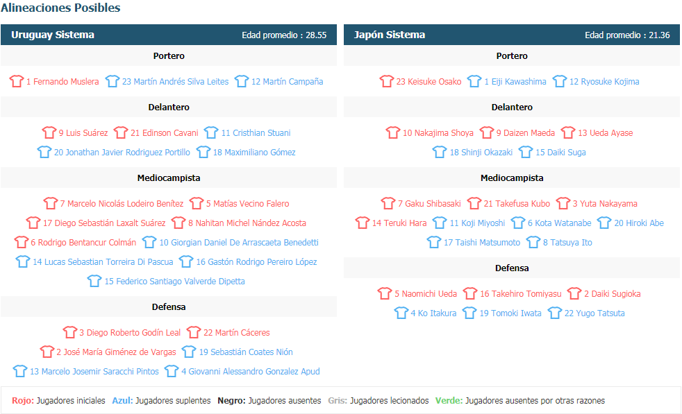Screen dimensions: 682x414
Task: Click the blue jersey icon beside Federico Valverde Dipetta
Action: pos(94,281)
